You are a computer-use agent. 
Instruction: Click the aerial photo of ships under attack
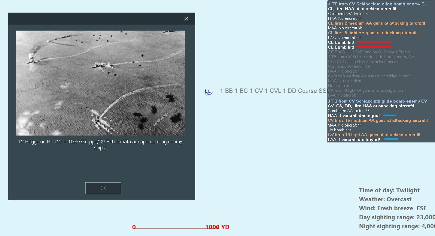(x=100, y=83)
